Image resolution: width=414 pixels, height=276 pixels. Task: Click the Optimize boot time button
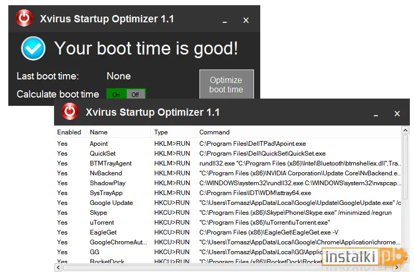click(226, 85)
